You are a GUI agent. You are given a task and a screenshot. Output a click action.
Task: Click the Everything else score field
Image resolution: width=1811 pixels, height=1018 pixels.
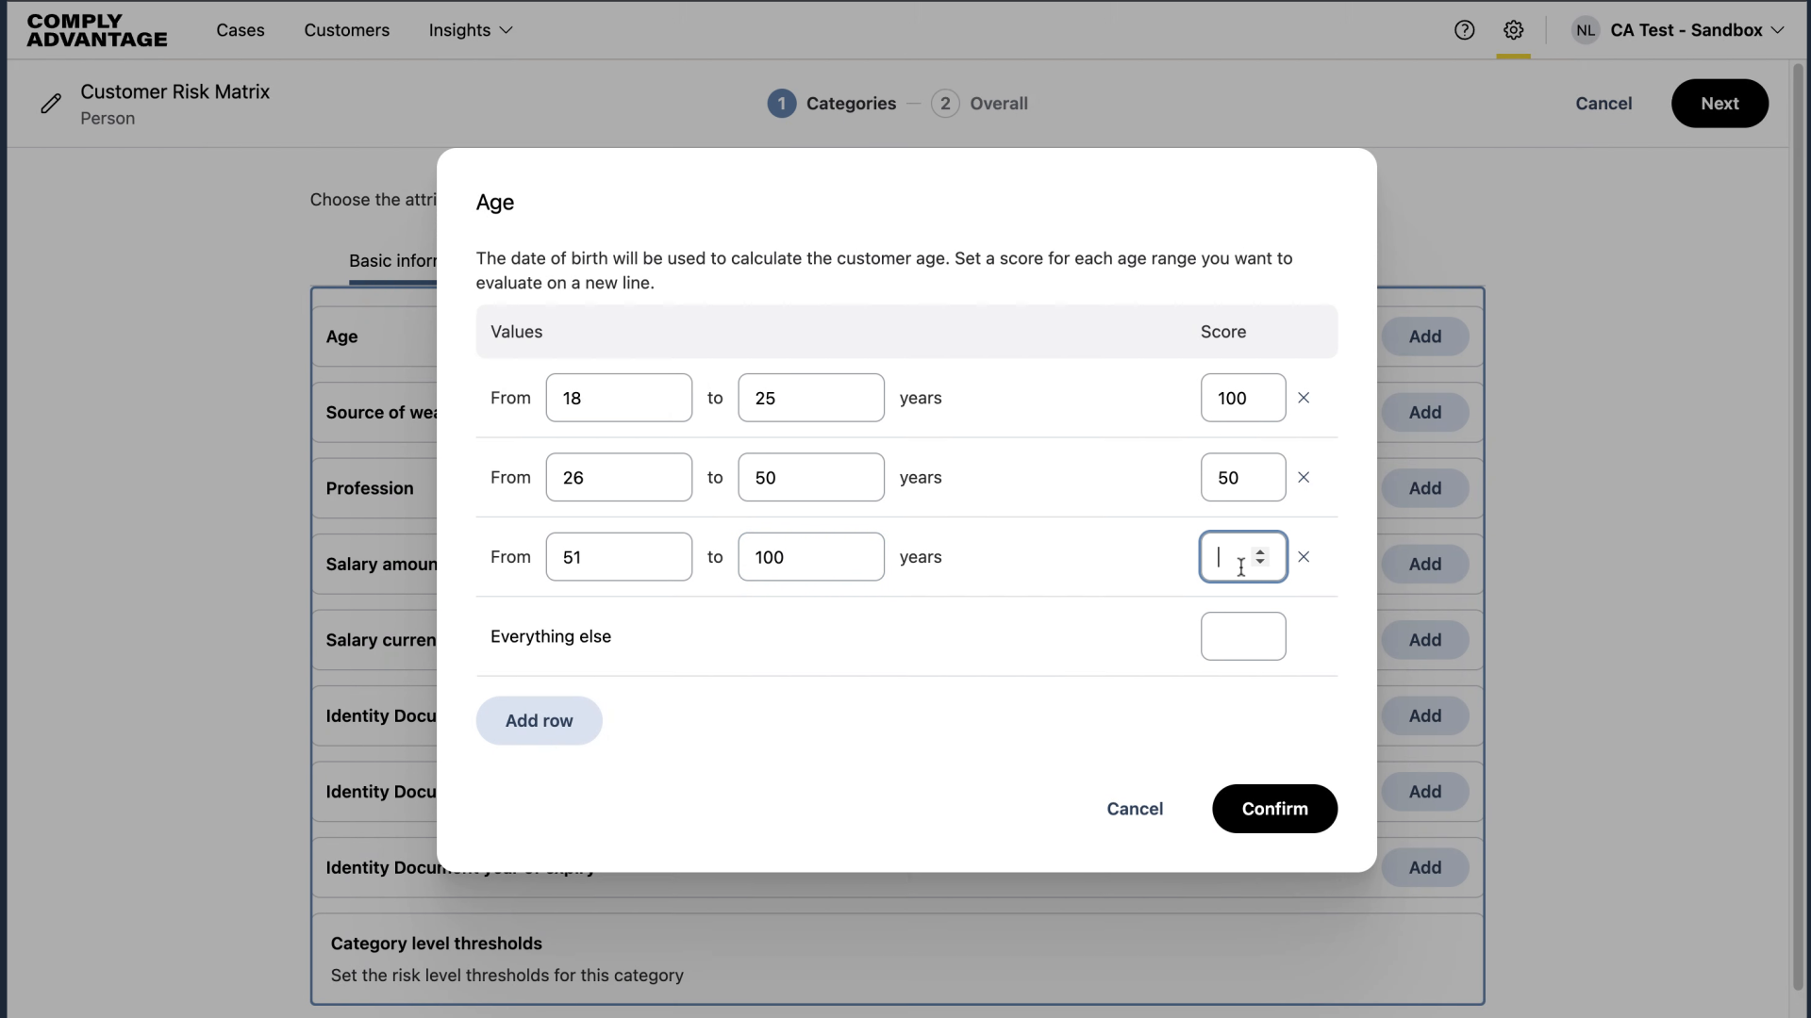1243,636
